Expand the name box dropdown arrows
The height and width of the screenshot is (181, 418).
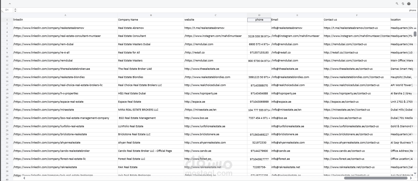[15, 10]
